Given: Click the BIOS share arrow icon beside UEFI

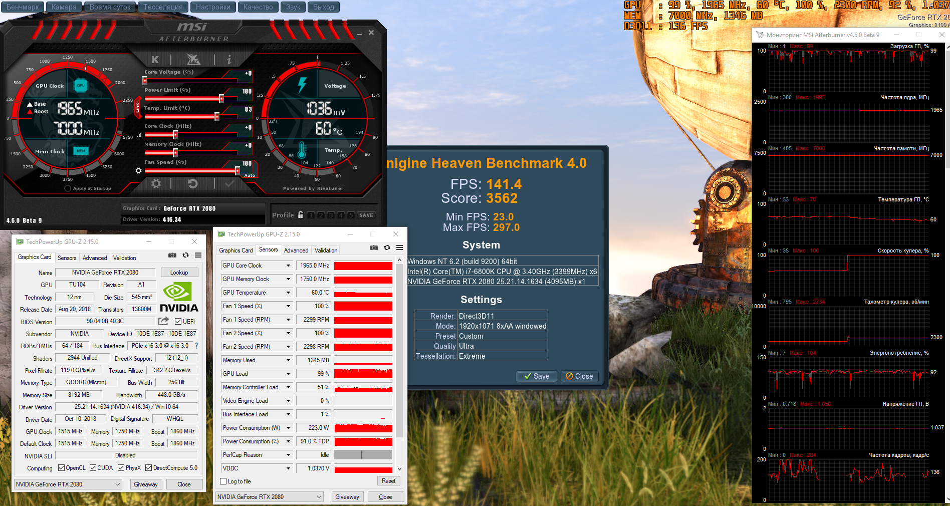Looking at the screenshot, I should (x=163, y=321).
